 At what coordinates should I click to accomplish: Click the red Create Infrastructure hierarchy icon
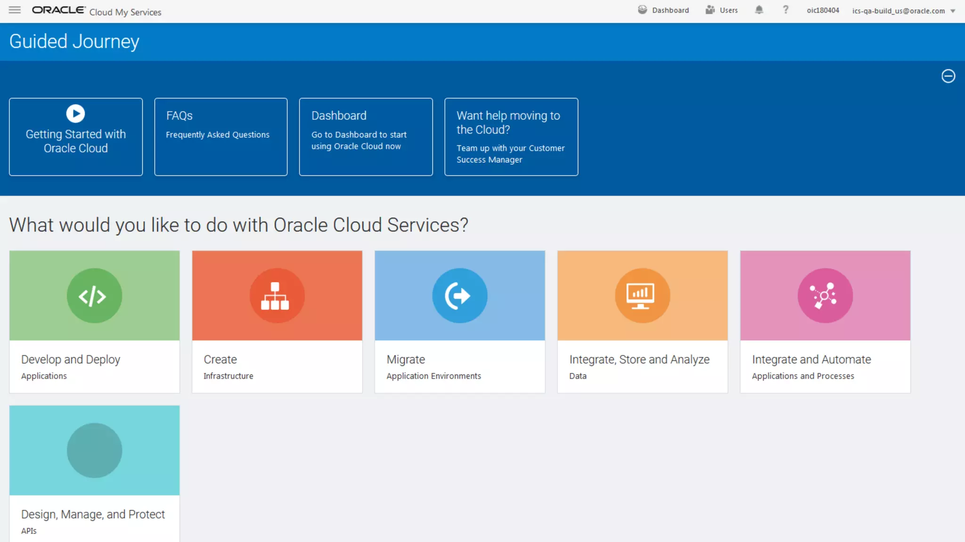point(277,295)
